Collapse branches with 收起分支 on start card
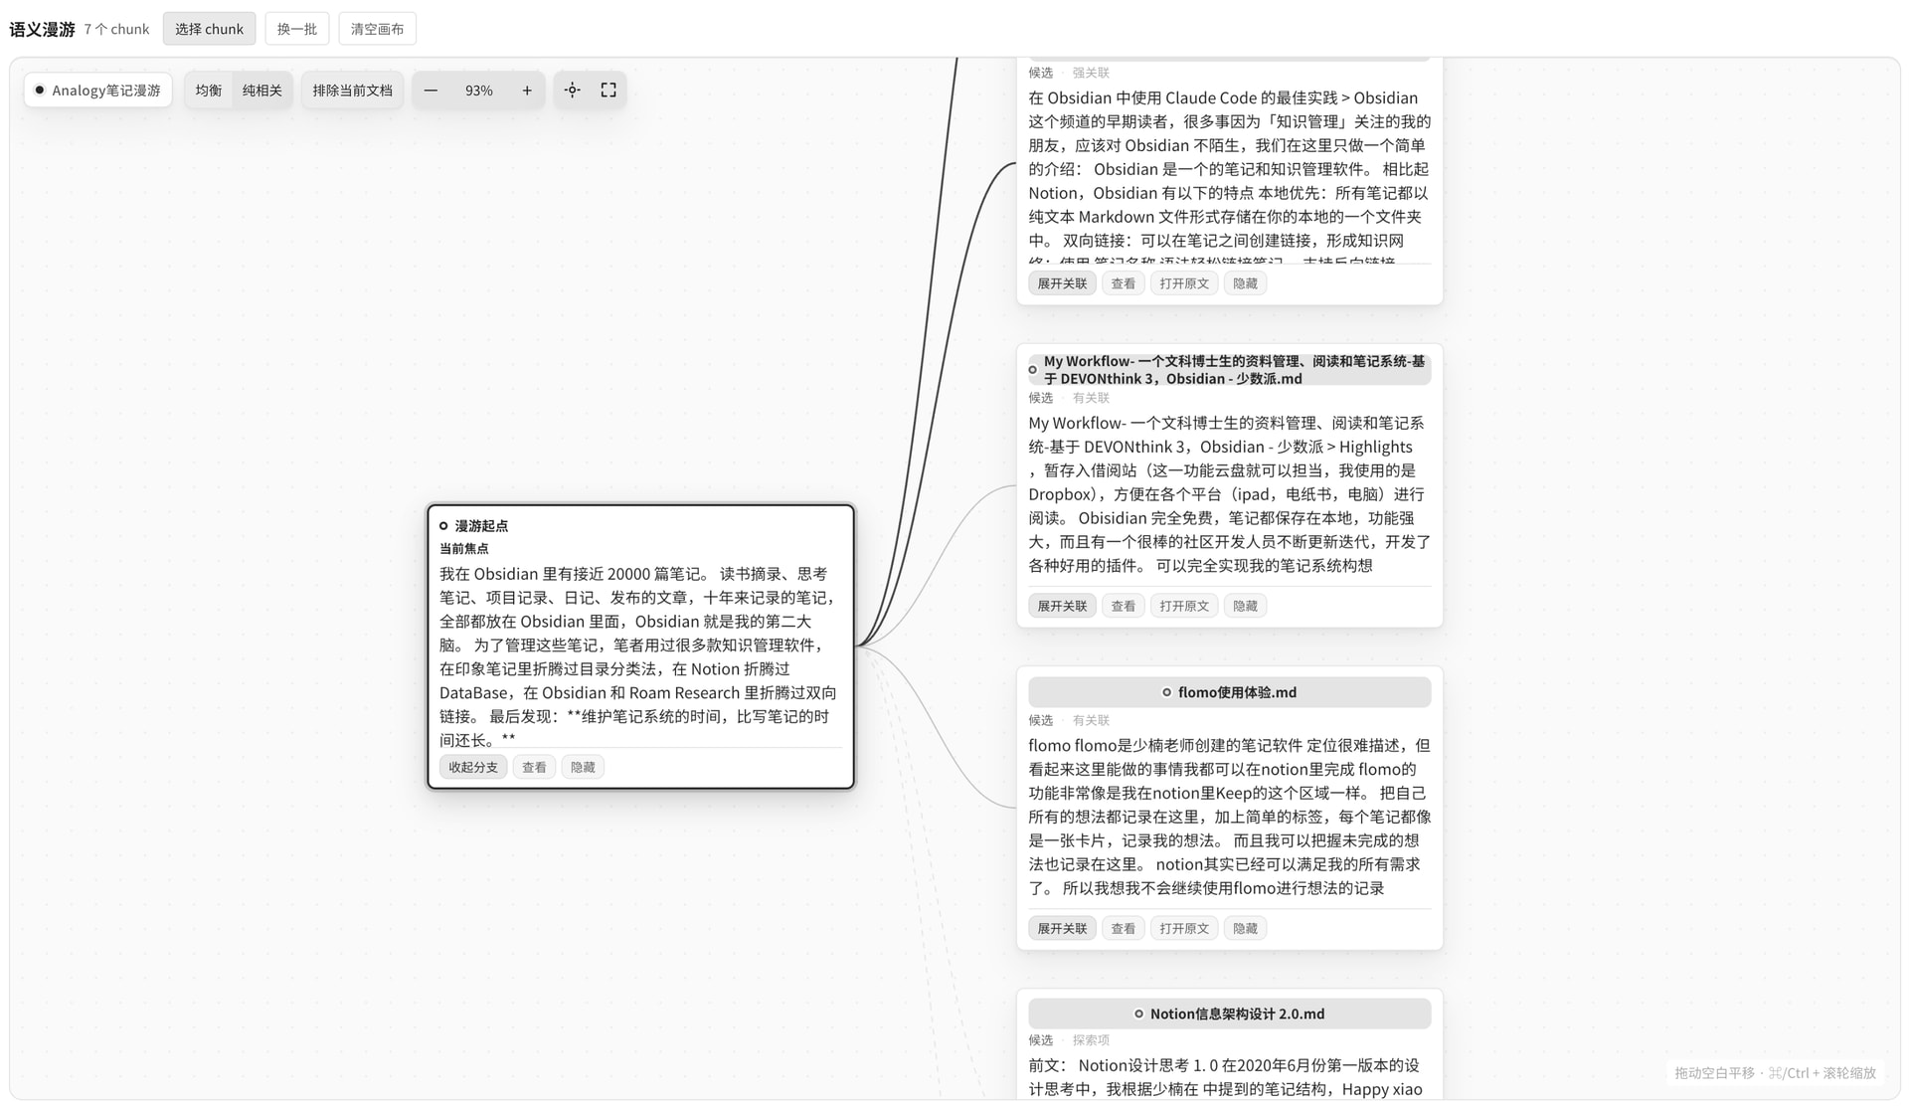1909x1107 pixels. coord(473,767)
